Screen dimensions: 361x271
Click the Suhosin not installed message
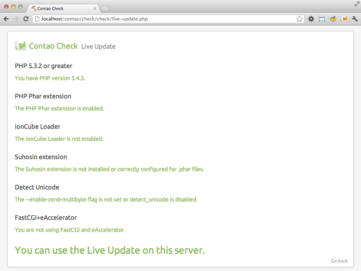pos(109,169)
